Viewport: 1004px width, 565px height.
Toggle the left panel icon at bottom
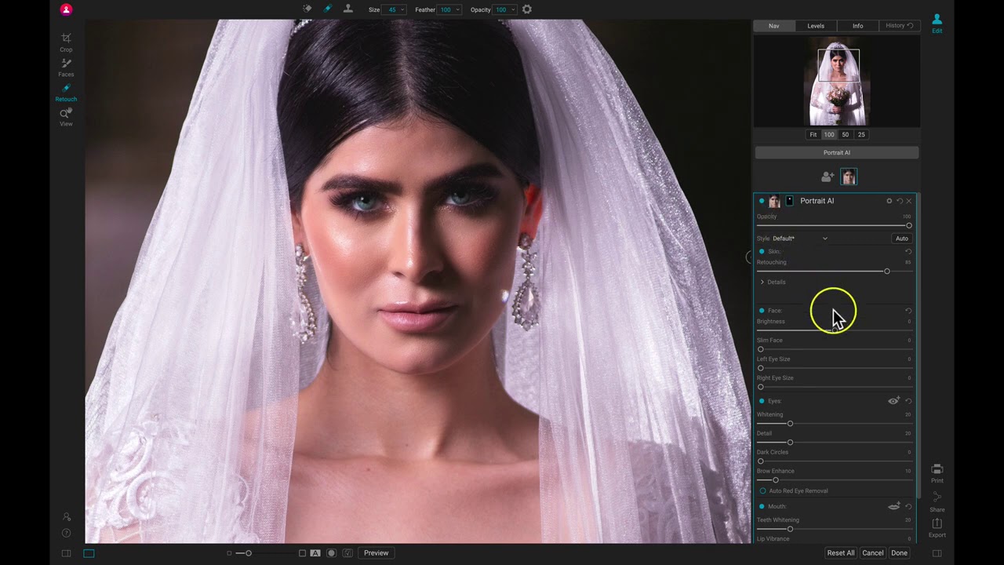66,553
